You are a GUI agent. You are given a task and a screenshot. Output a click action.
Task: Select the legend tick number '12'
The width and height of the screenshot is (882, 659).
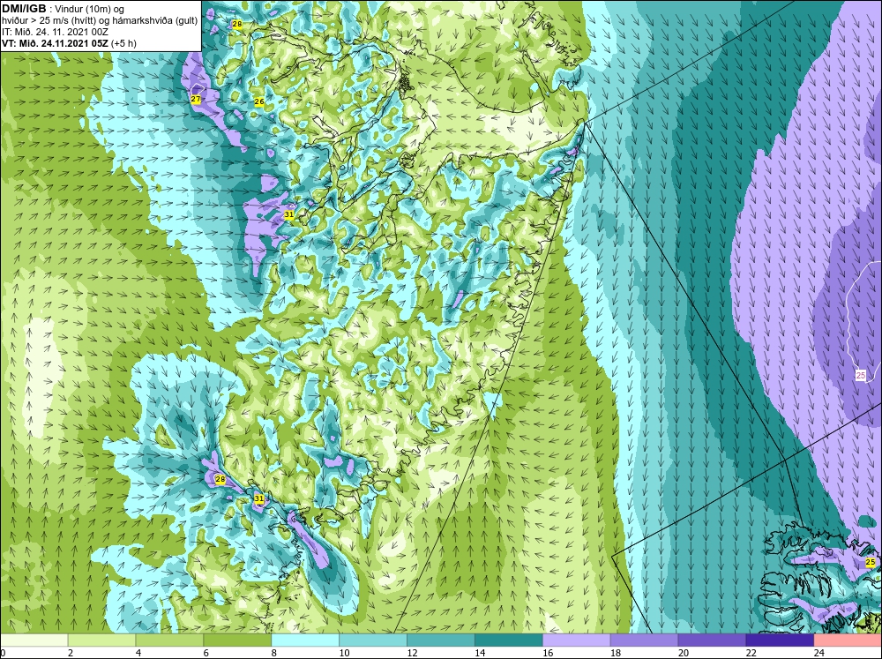tap(412, 653)
